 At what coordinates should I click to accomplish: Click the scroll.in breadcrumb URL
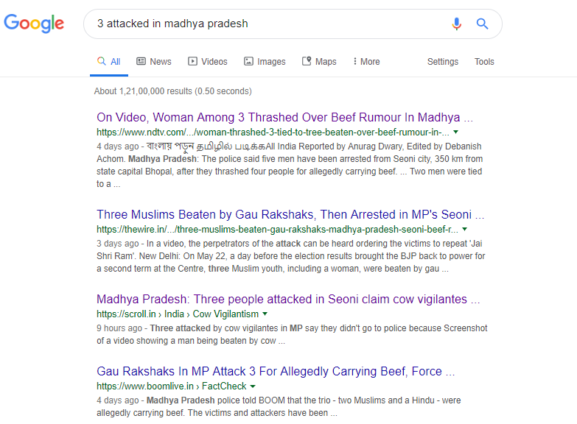(178, 314)
